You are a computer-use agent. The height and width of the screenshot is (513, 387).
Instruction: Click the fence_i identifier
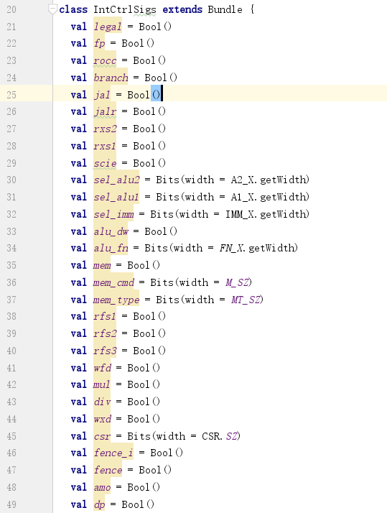click(x=113, y=453)
